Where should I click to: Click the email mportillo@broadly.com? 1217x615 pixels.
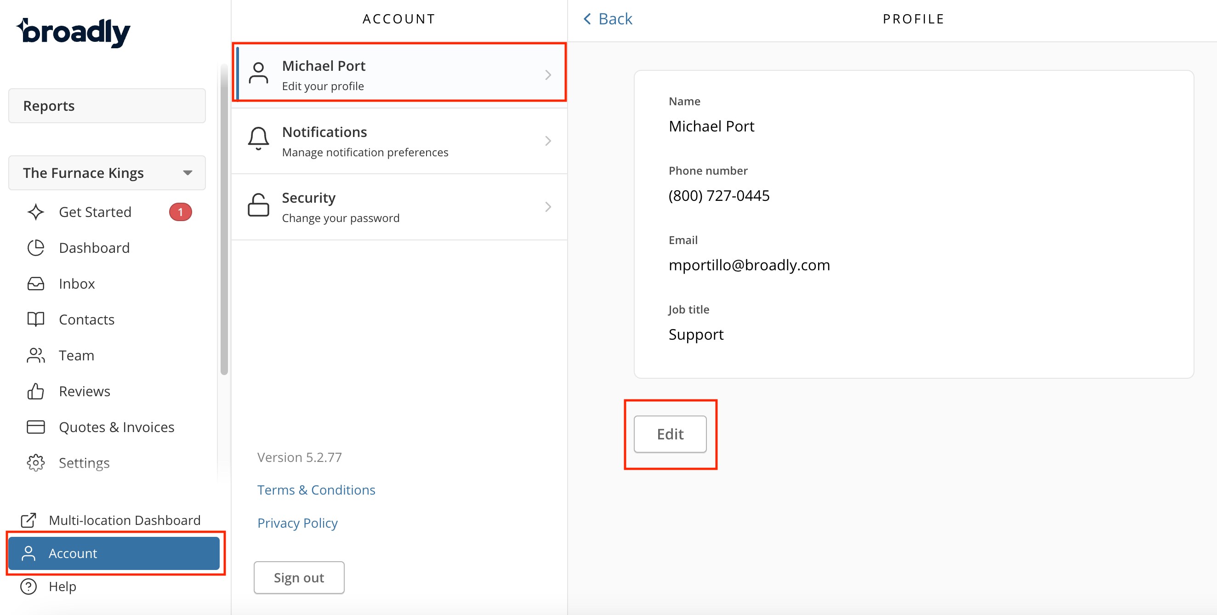(x=749, y=265)
